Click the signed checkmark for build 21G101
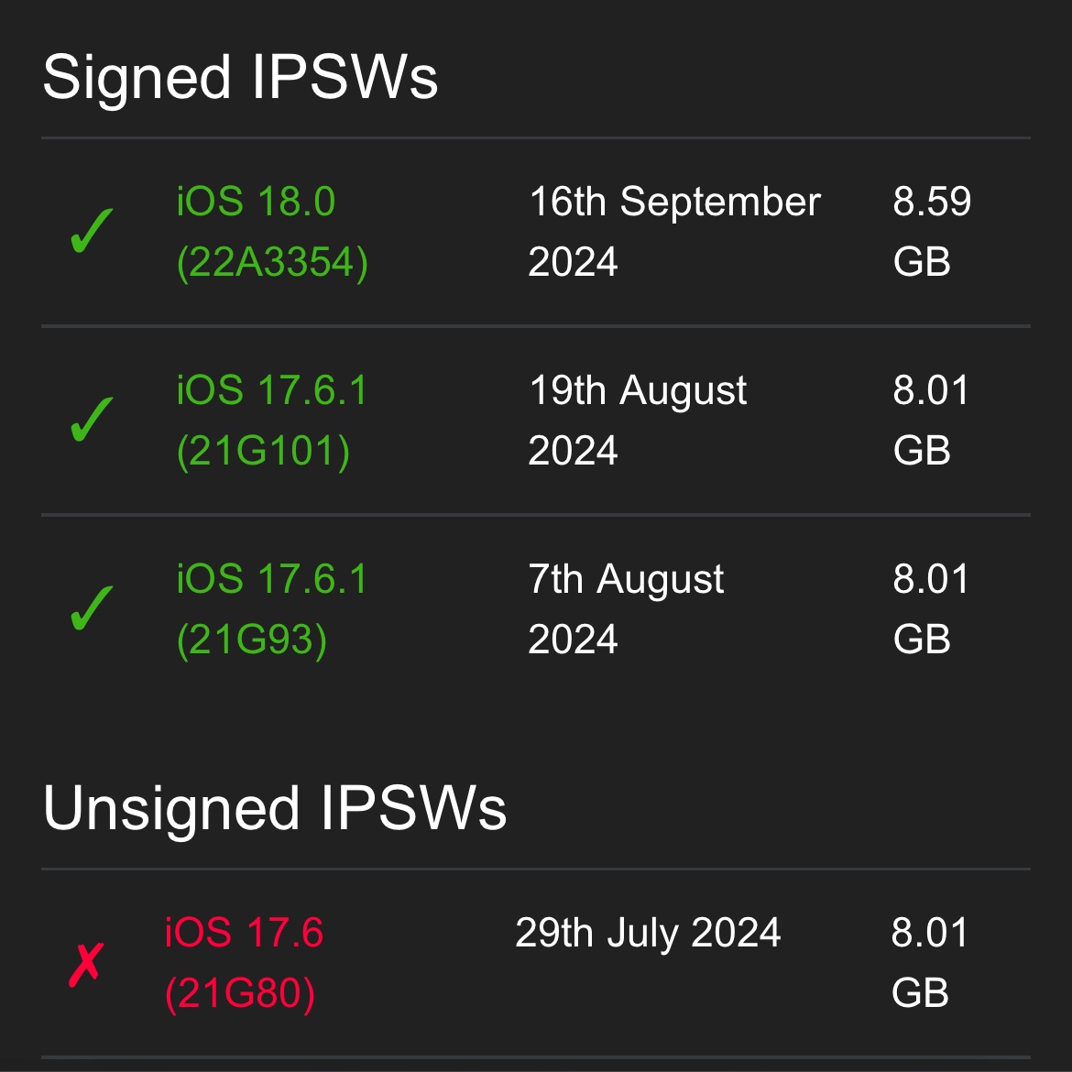Viewport: 1072px width, 1072px height. (92, 420)
